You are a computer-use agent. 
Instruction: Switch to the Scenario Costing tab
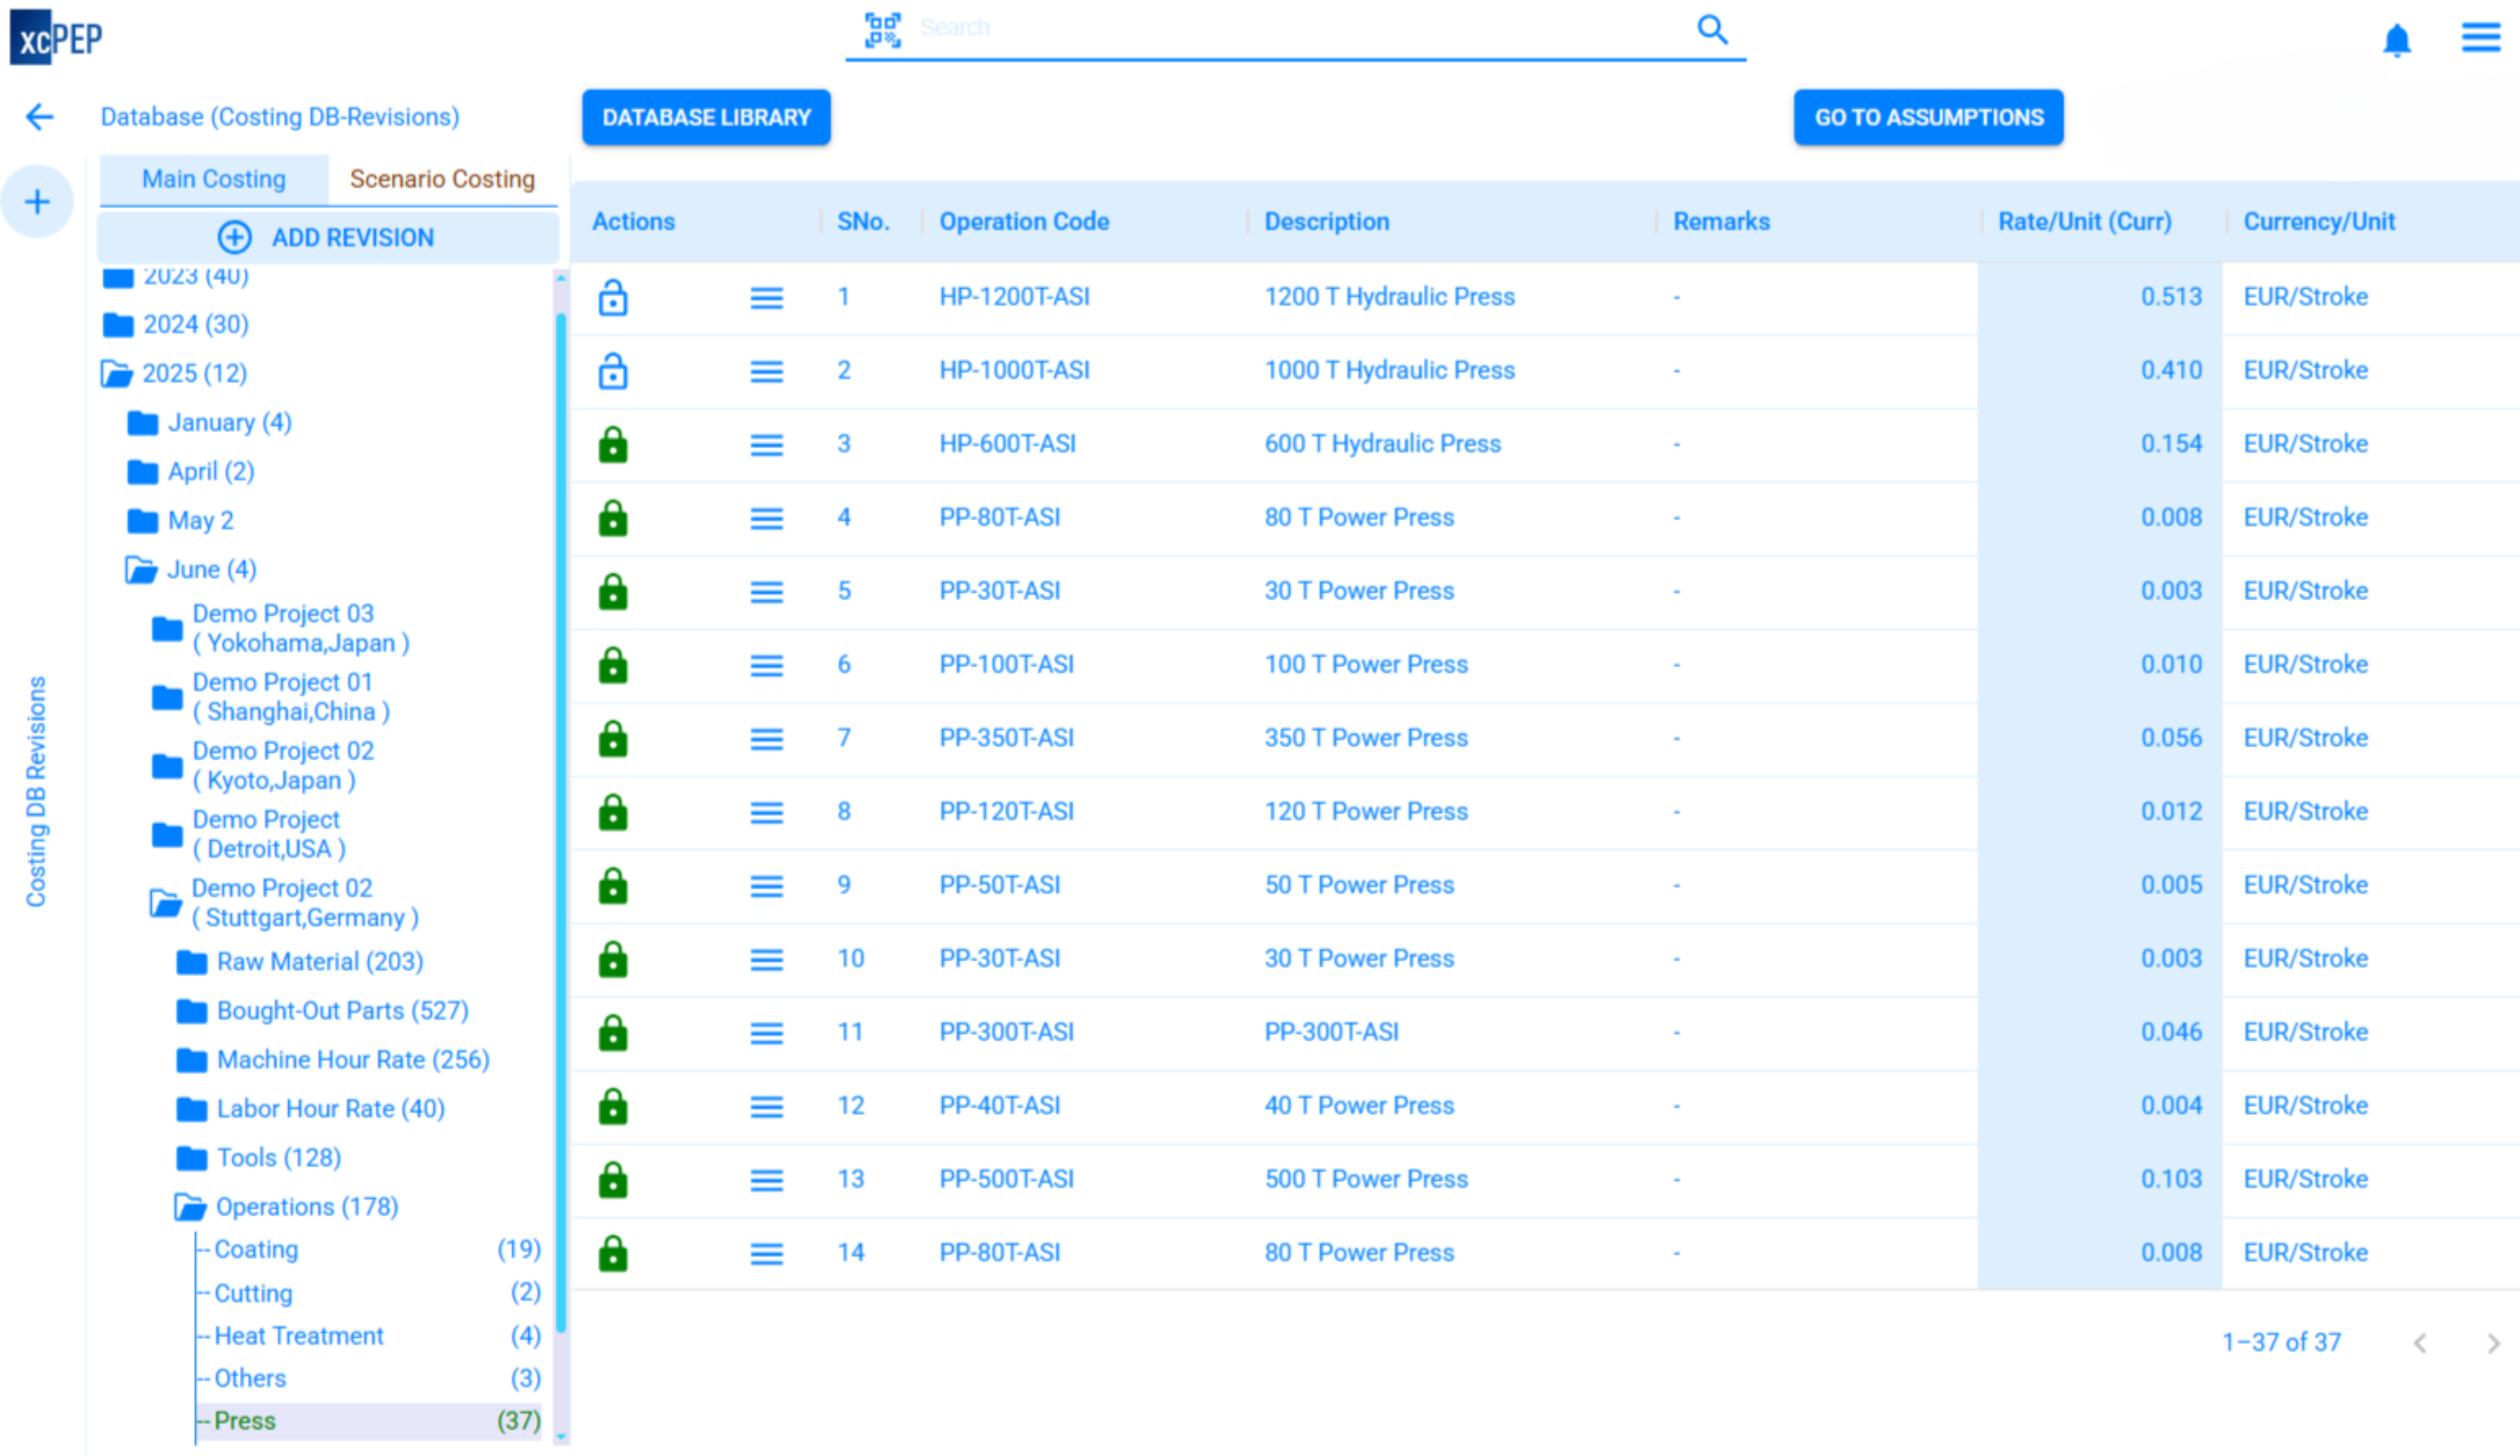coord(441,179)
